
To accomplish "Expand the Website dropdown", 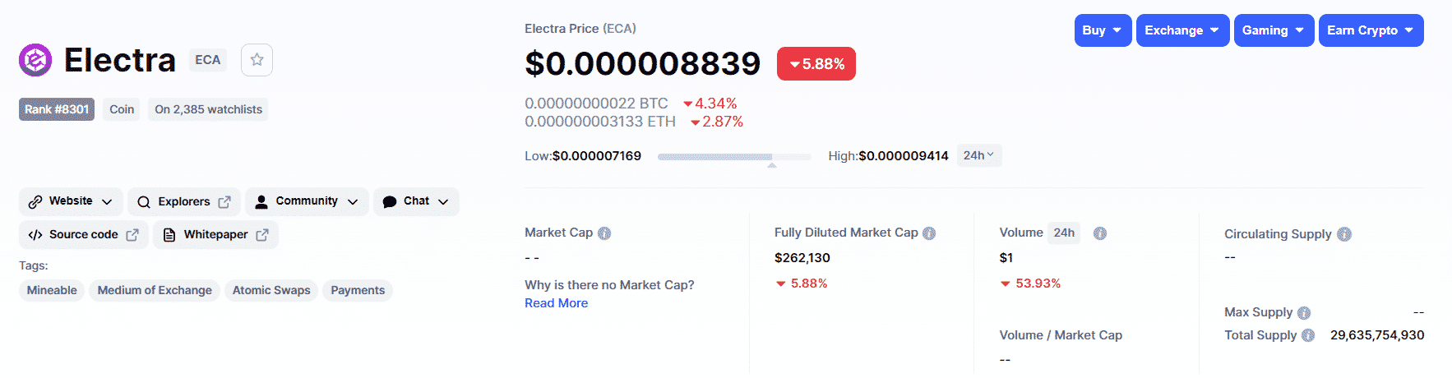I will pos(71,201).
